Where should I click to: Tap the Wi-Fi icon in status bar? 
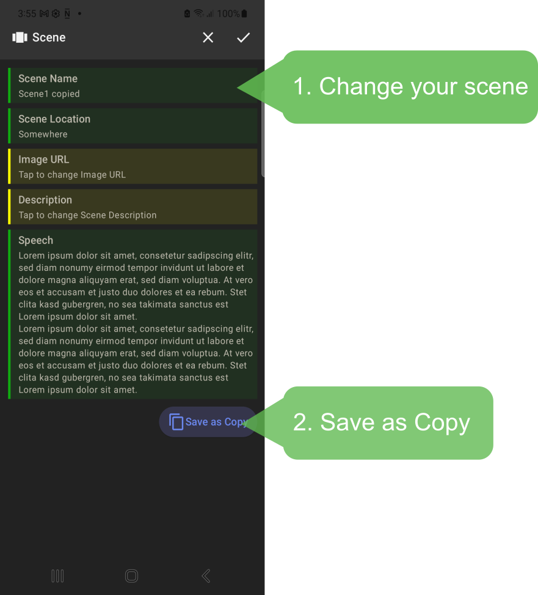click(199, 13)
